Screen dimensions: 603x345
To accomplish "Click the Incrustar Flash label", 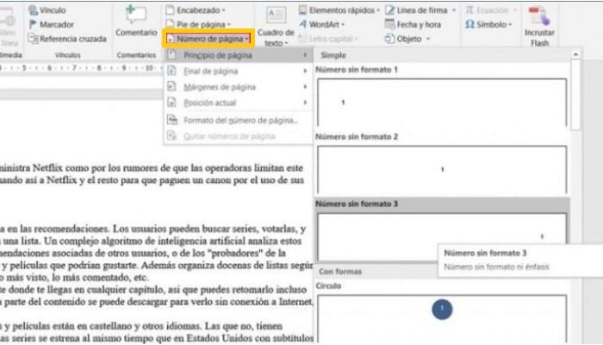I will tap(539, 38).
